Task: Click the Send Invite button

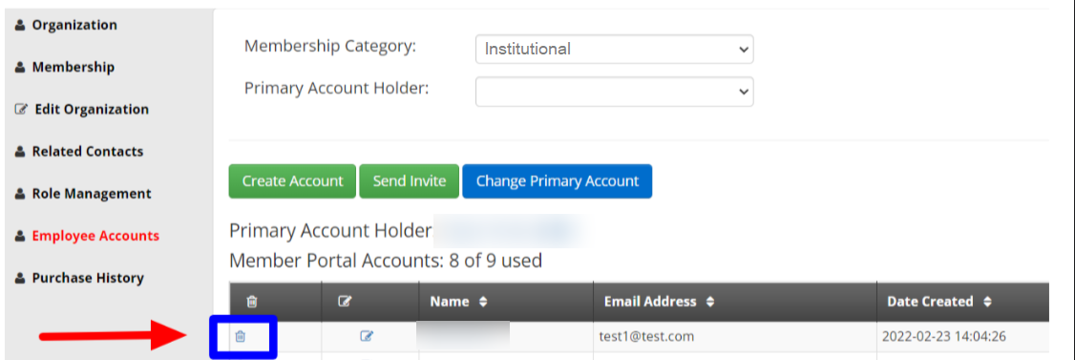Action: click(410, 181)
